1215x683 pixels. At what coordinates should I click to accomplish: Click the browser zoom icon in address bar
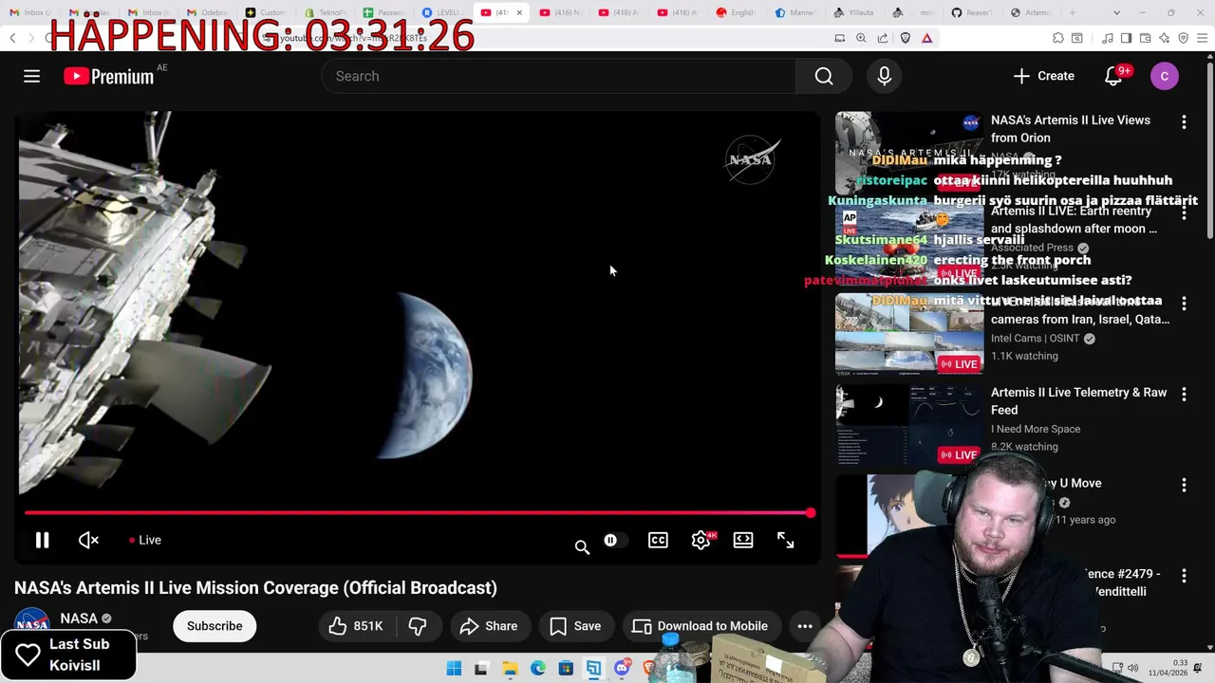tap(861, 38)
